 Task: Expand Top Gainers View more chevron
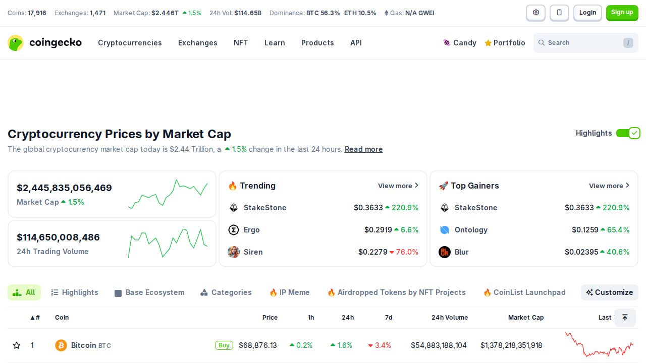tap(627, 186)
